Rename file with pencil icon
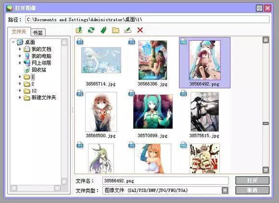 coord(128,30)
